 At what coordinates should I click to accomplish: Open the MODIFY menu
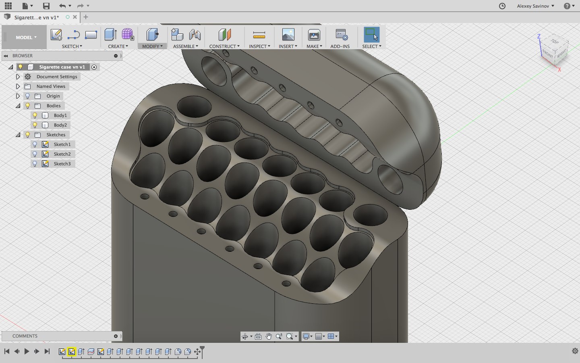(x=152, y=46)
